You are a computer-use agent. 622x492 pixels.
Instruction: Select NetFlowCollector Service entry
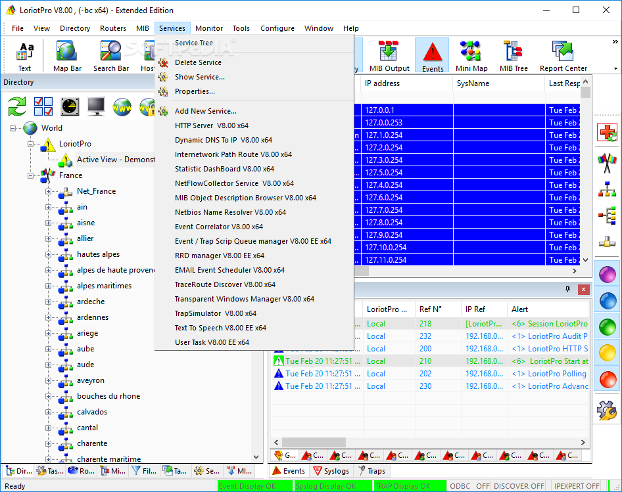click(254, 183)
